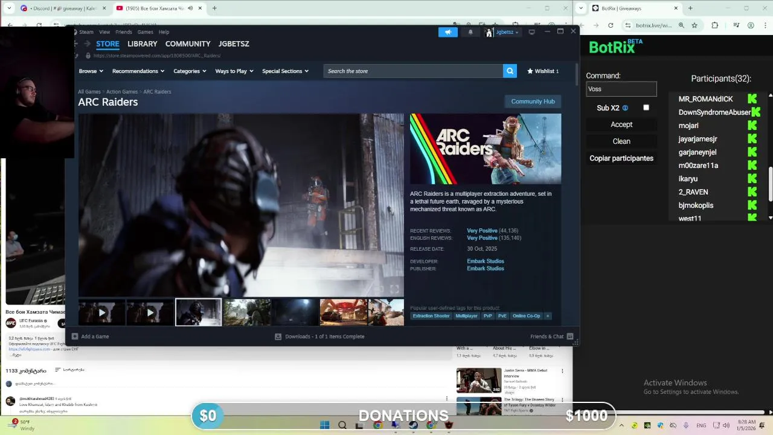Expand the Special Sections dropdown

pyautogui.click(x=286, y=71)
